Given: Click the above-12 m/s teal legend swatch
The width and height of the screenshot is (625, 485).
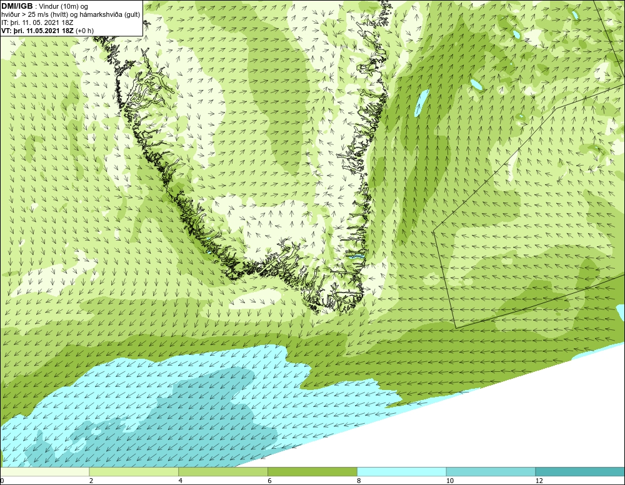Looking at the screenshot, I should tap(580, 472).
